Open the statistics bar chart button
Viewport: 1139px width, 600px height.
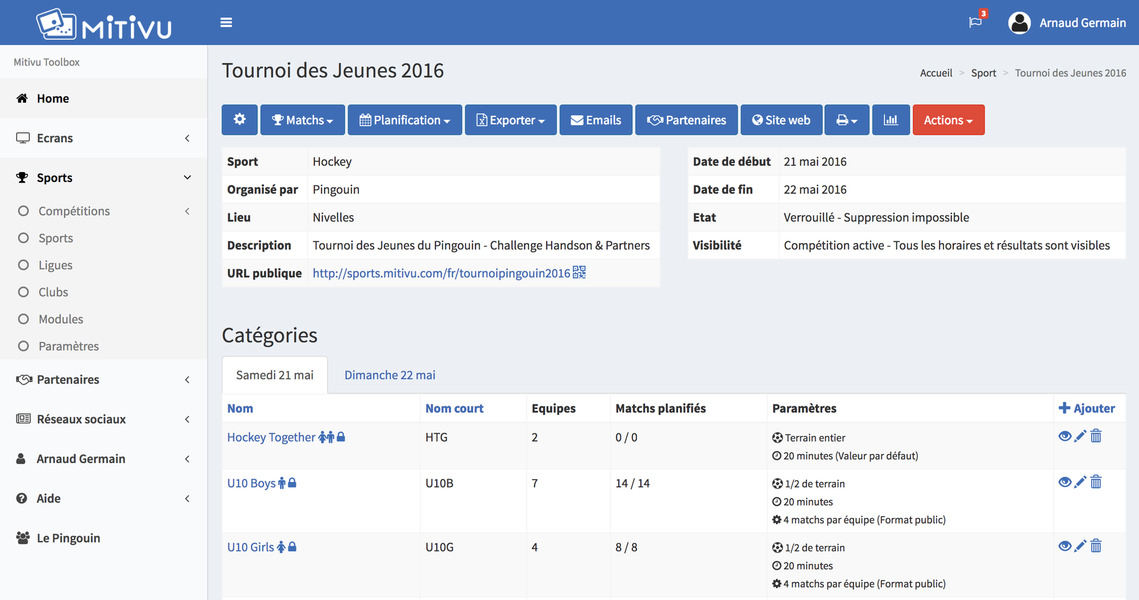(x=890, y=120)
